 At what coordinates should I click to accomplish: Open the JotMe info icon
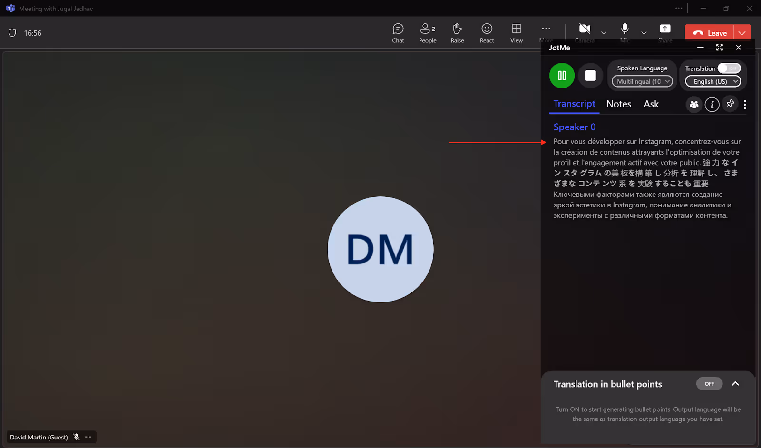712,105
